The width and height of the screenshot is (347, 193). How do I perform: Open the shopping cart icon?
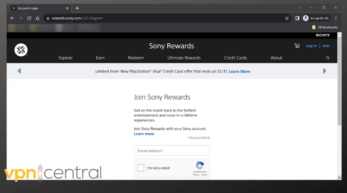297,46
